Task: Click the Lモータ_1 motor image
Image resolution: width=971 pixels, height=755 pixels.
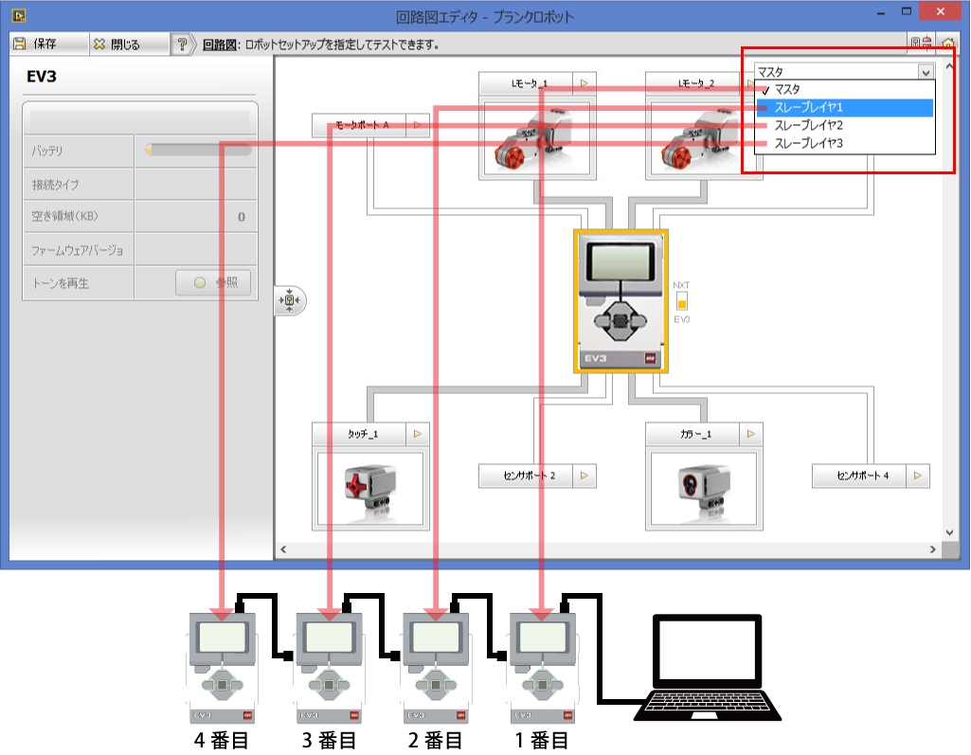Action: (537, 139)
